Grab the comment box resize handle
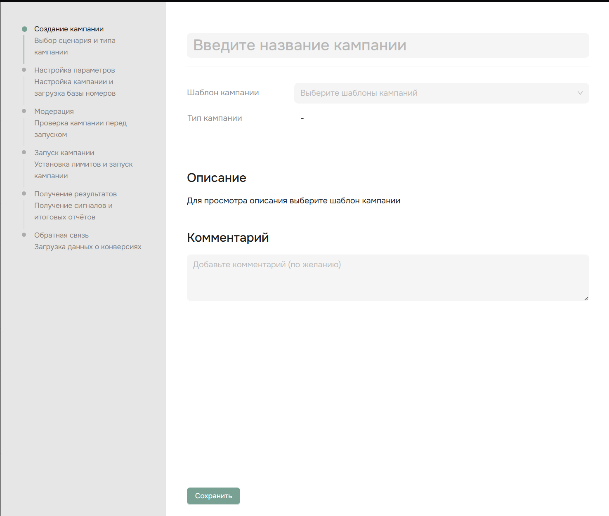Screen dimensions: 609x516 click(x=586, y=298)
